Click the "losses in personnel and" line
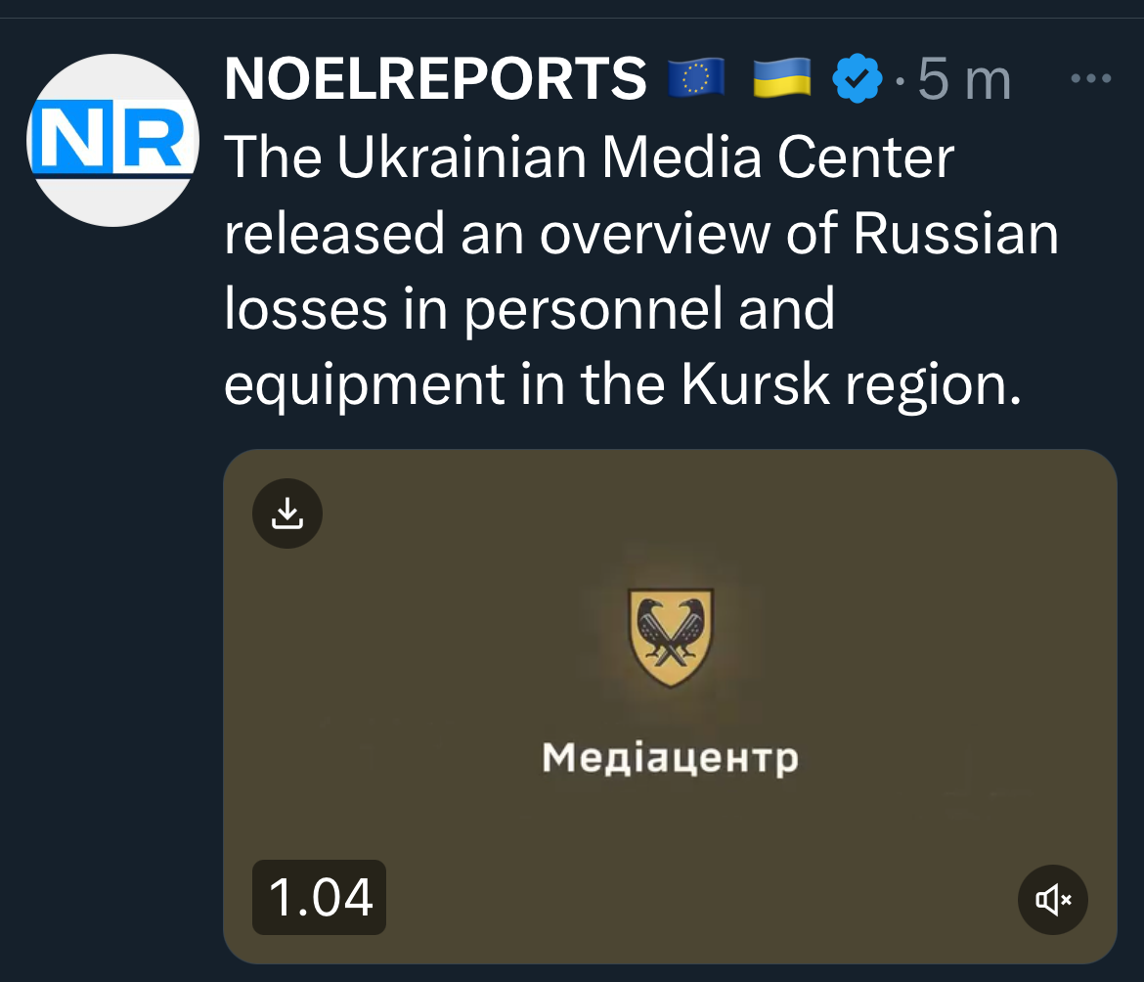 (529, 309)
